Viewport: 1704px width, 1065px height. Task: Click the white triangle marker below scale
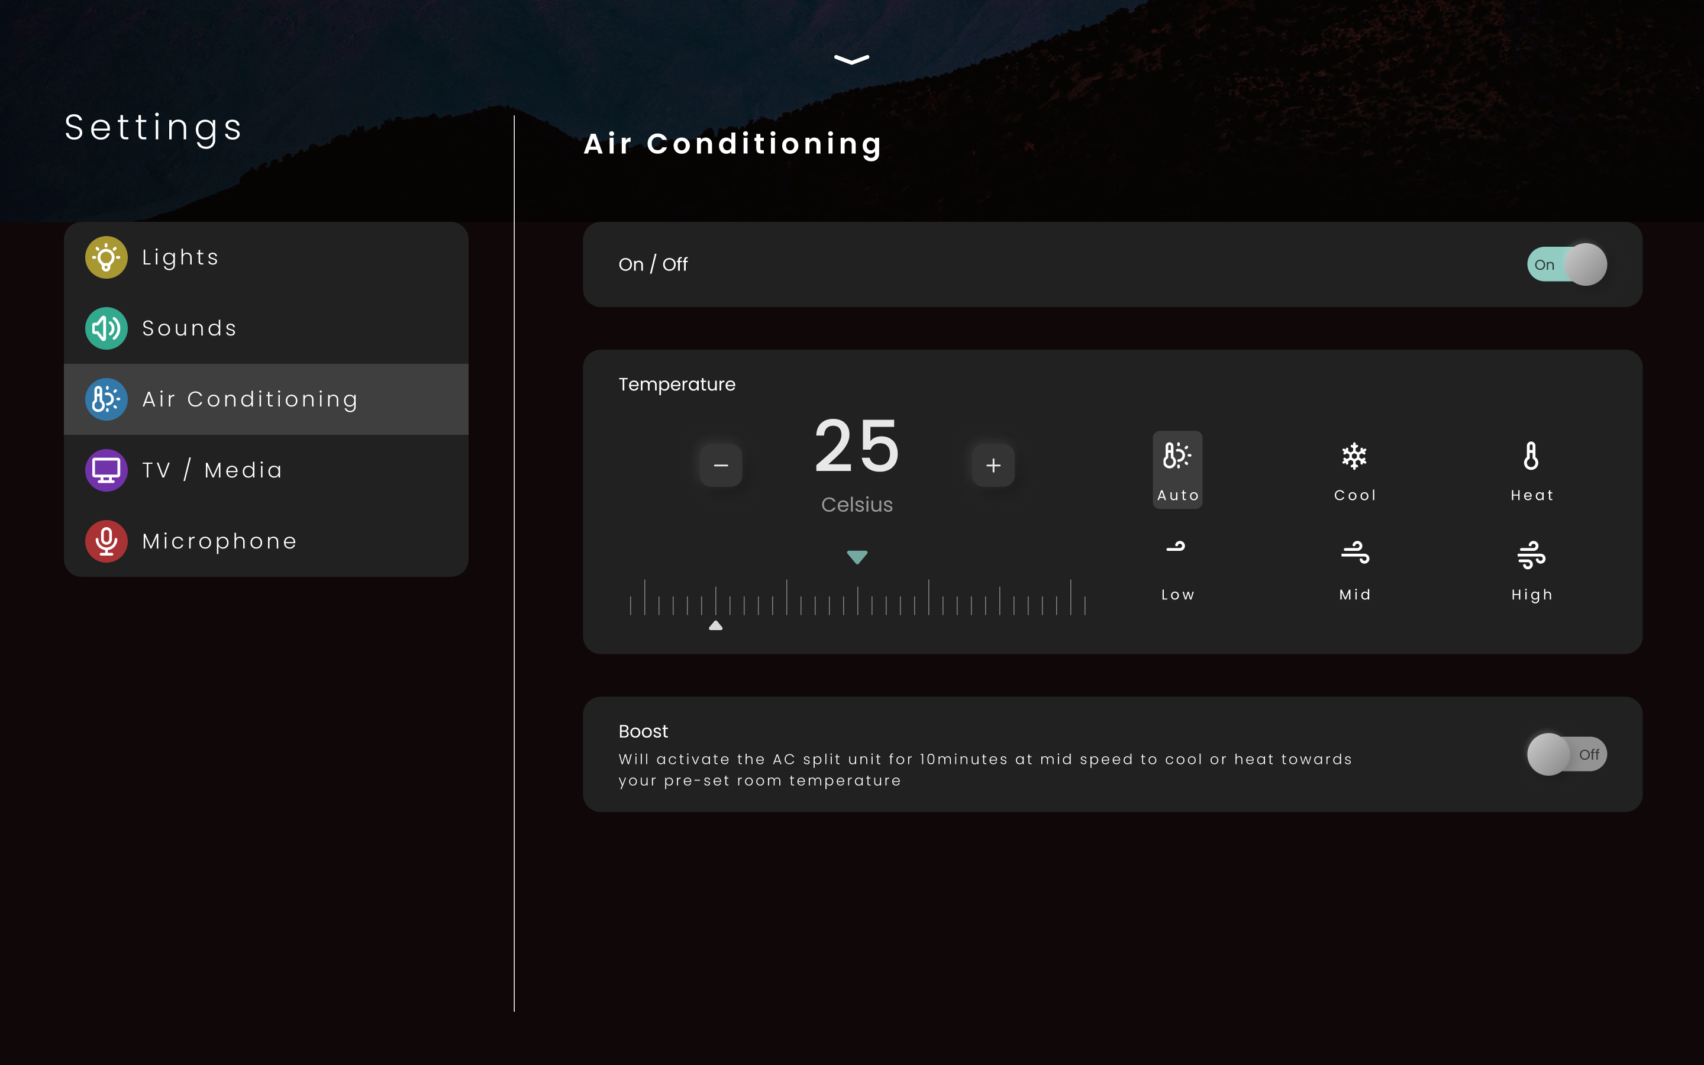pyautogui.click(x=715, y=625)
